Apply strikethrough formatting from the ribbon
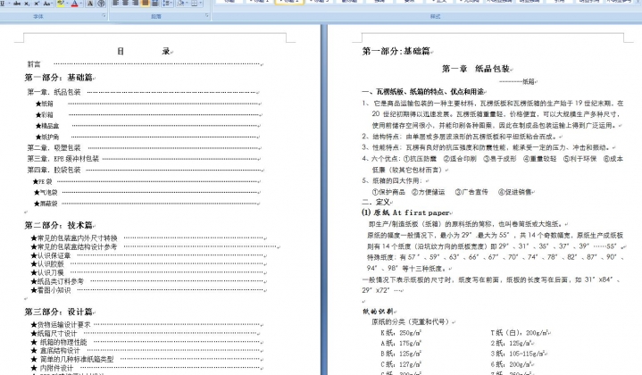Viewport: 642px width, 375px height. pyautogui.click(x=18, y=3)
